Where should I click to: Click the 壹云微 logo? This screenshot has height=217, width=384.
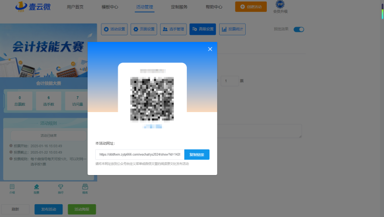pos(33,7)
